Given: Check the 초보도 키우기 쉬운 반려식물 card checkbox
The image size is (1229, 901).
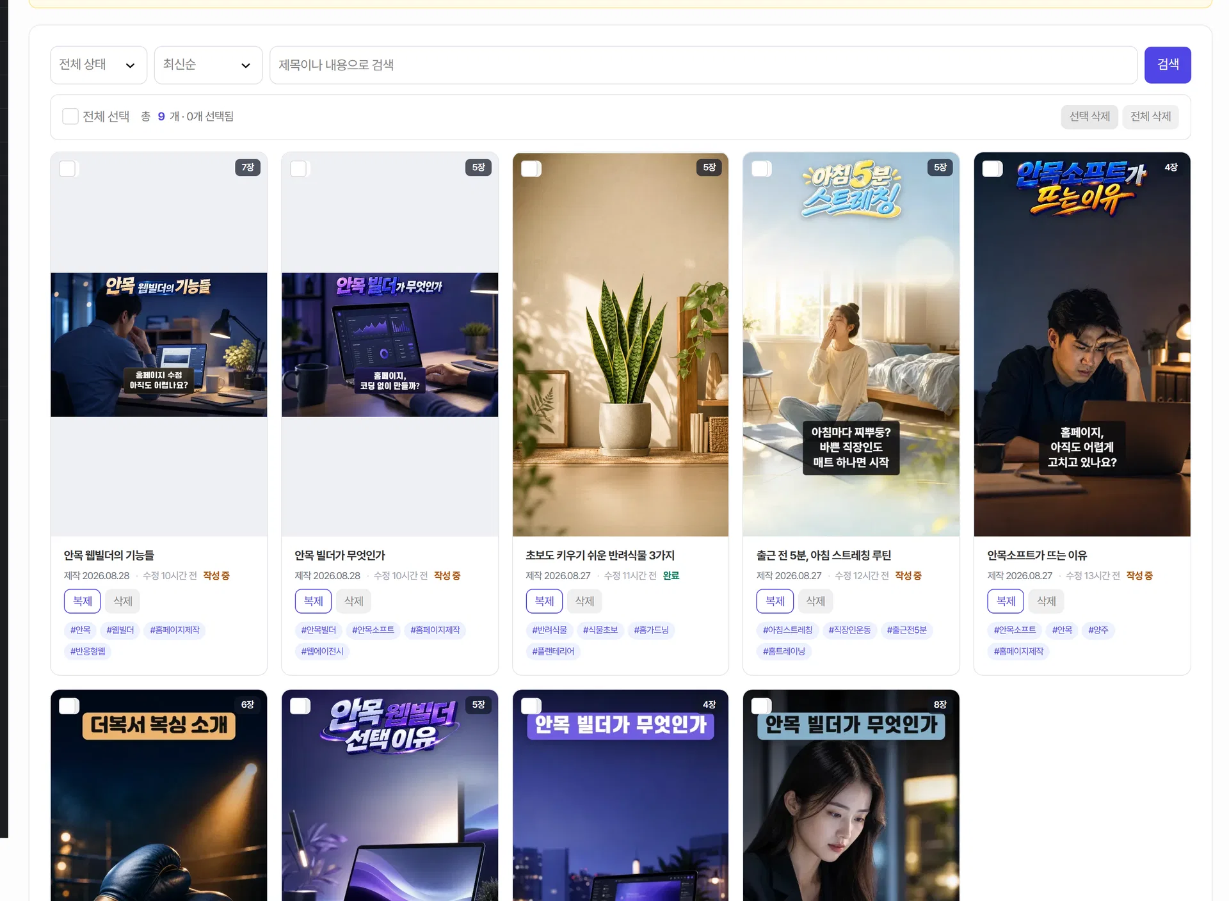Looking at the screenshot, I should (x=531, y=168).
